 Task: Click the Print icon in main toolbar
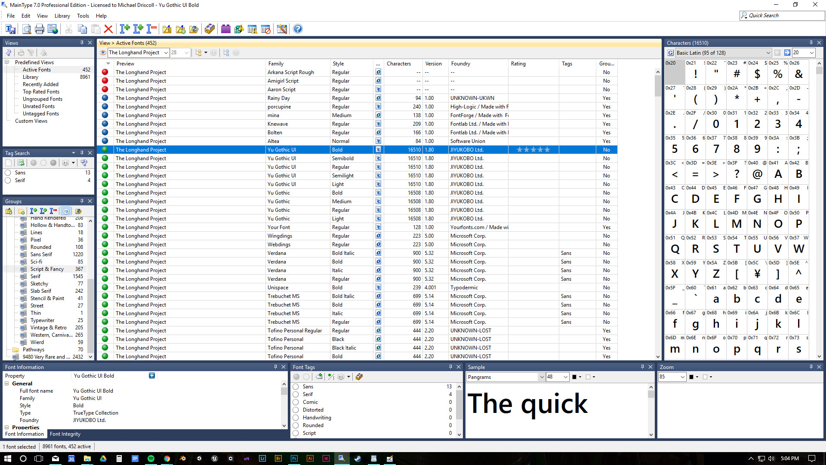click(x=40, y=29)
